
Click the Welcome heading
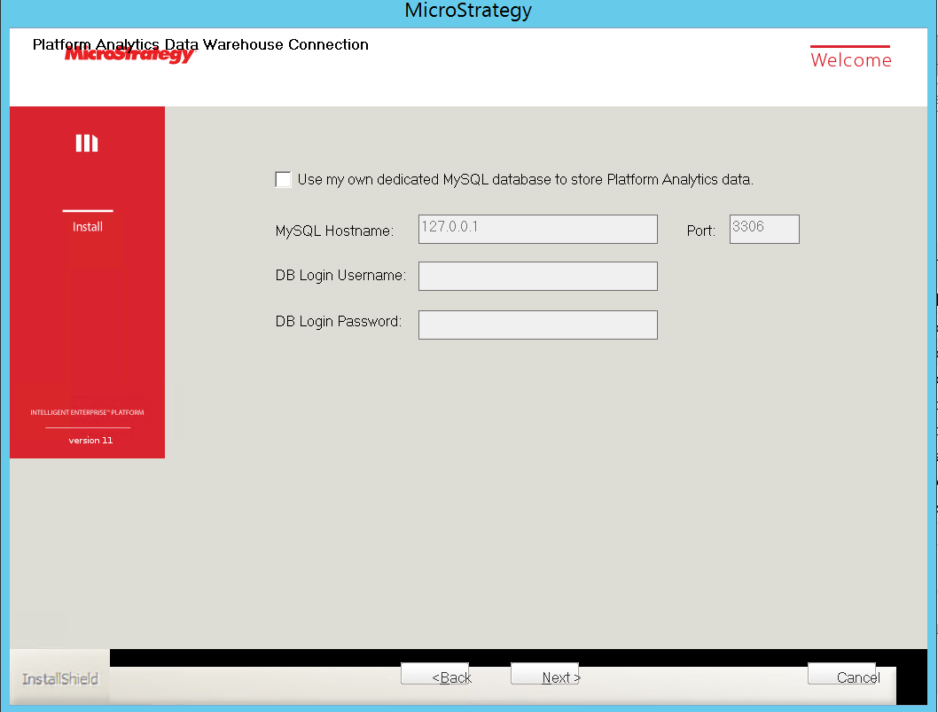click(x=850, y=59)
